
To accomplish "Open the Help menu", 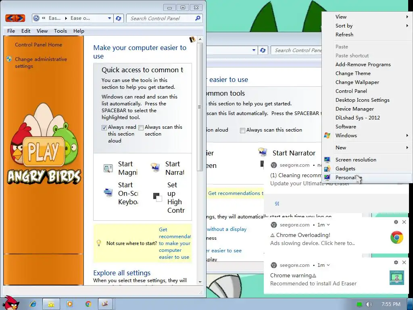I will (x=79, y=31).
